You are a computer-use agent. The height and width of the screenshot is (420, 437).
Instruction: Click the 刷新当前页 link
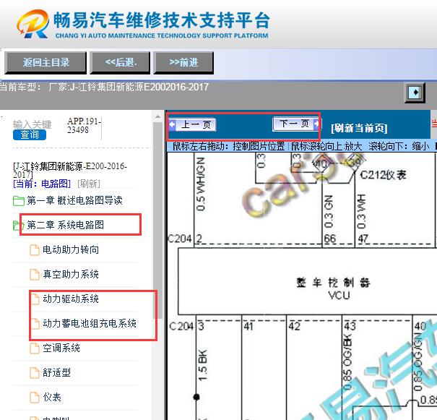(359, 128)
